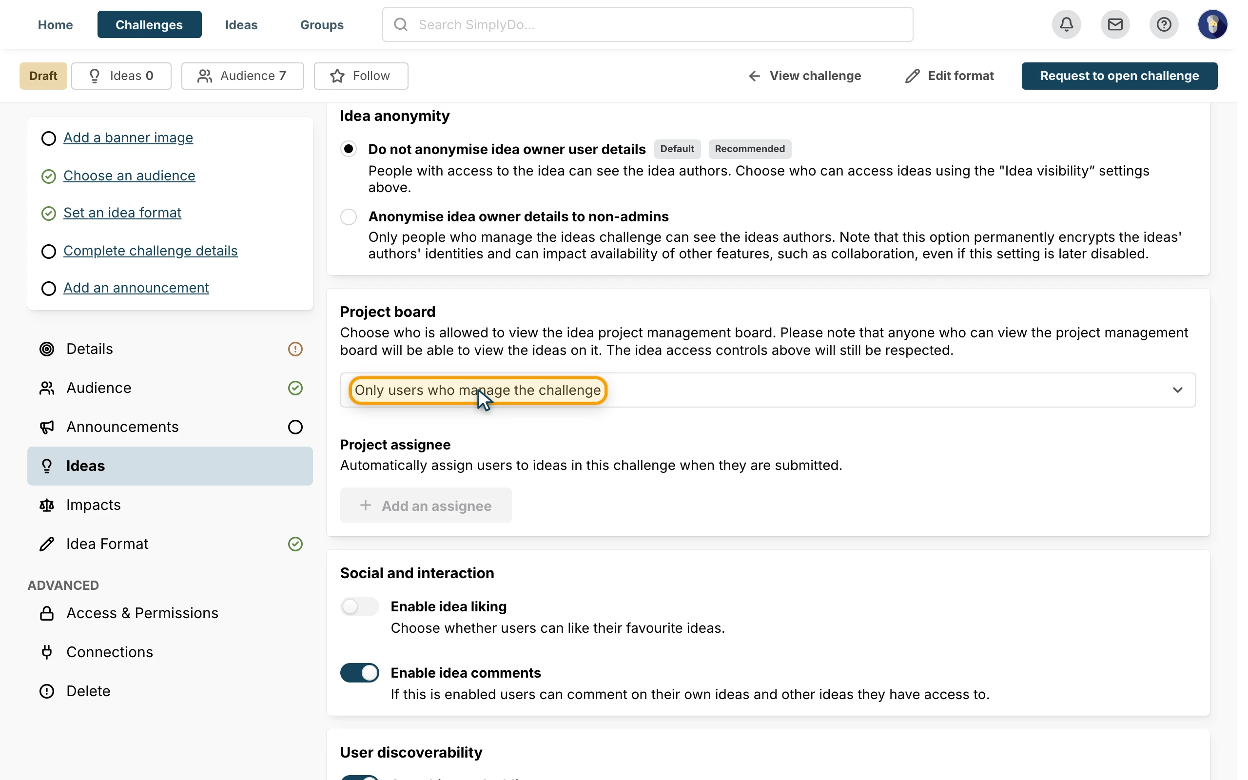1248x780 pixels.
Task: Open the Ideas top navigation tab
Action: coord(241,24)
